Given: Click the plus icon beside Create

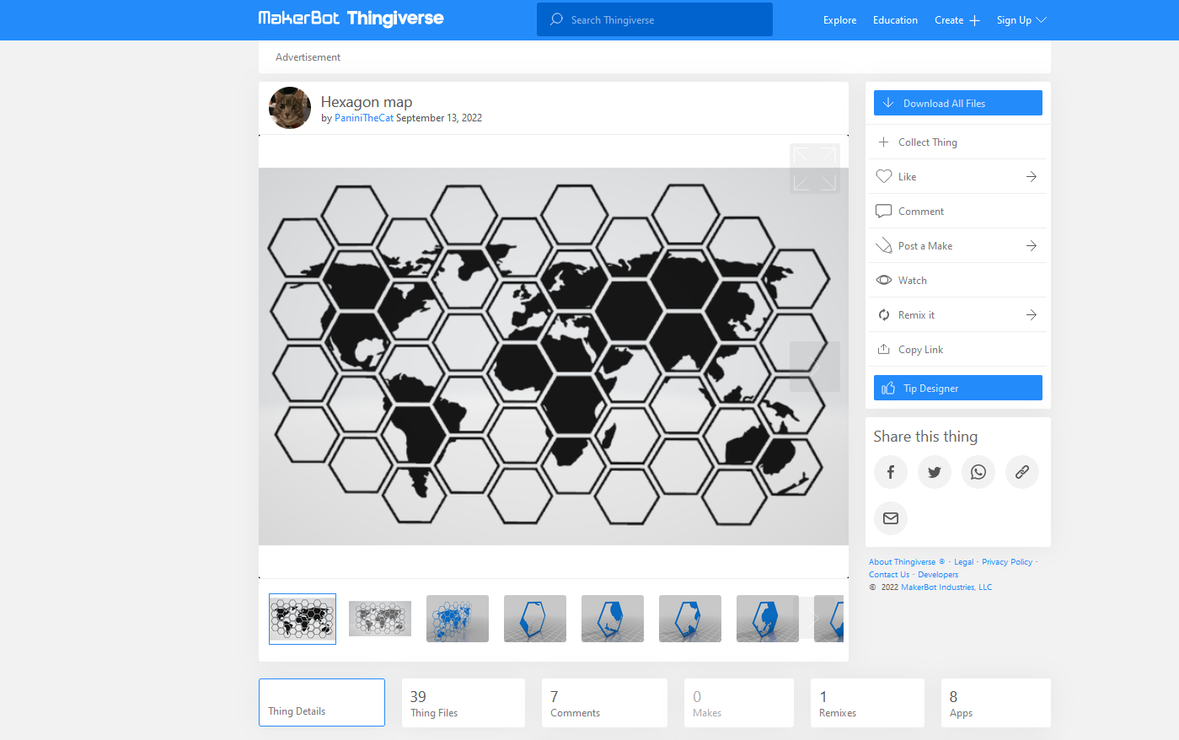Looking at the screenshot, I should pyautogui.click(x=974, y=20).
